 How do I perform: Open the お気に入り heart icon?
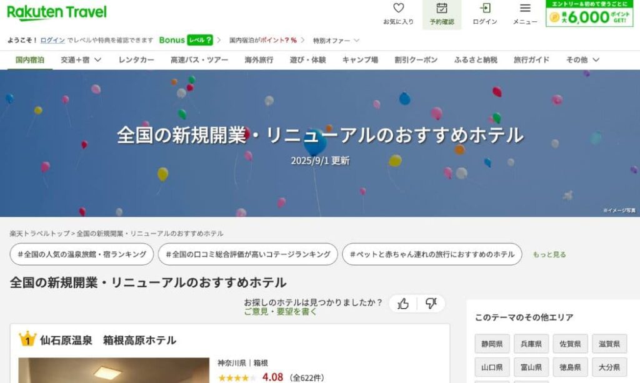point(398,8)
